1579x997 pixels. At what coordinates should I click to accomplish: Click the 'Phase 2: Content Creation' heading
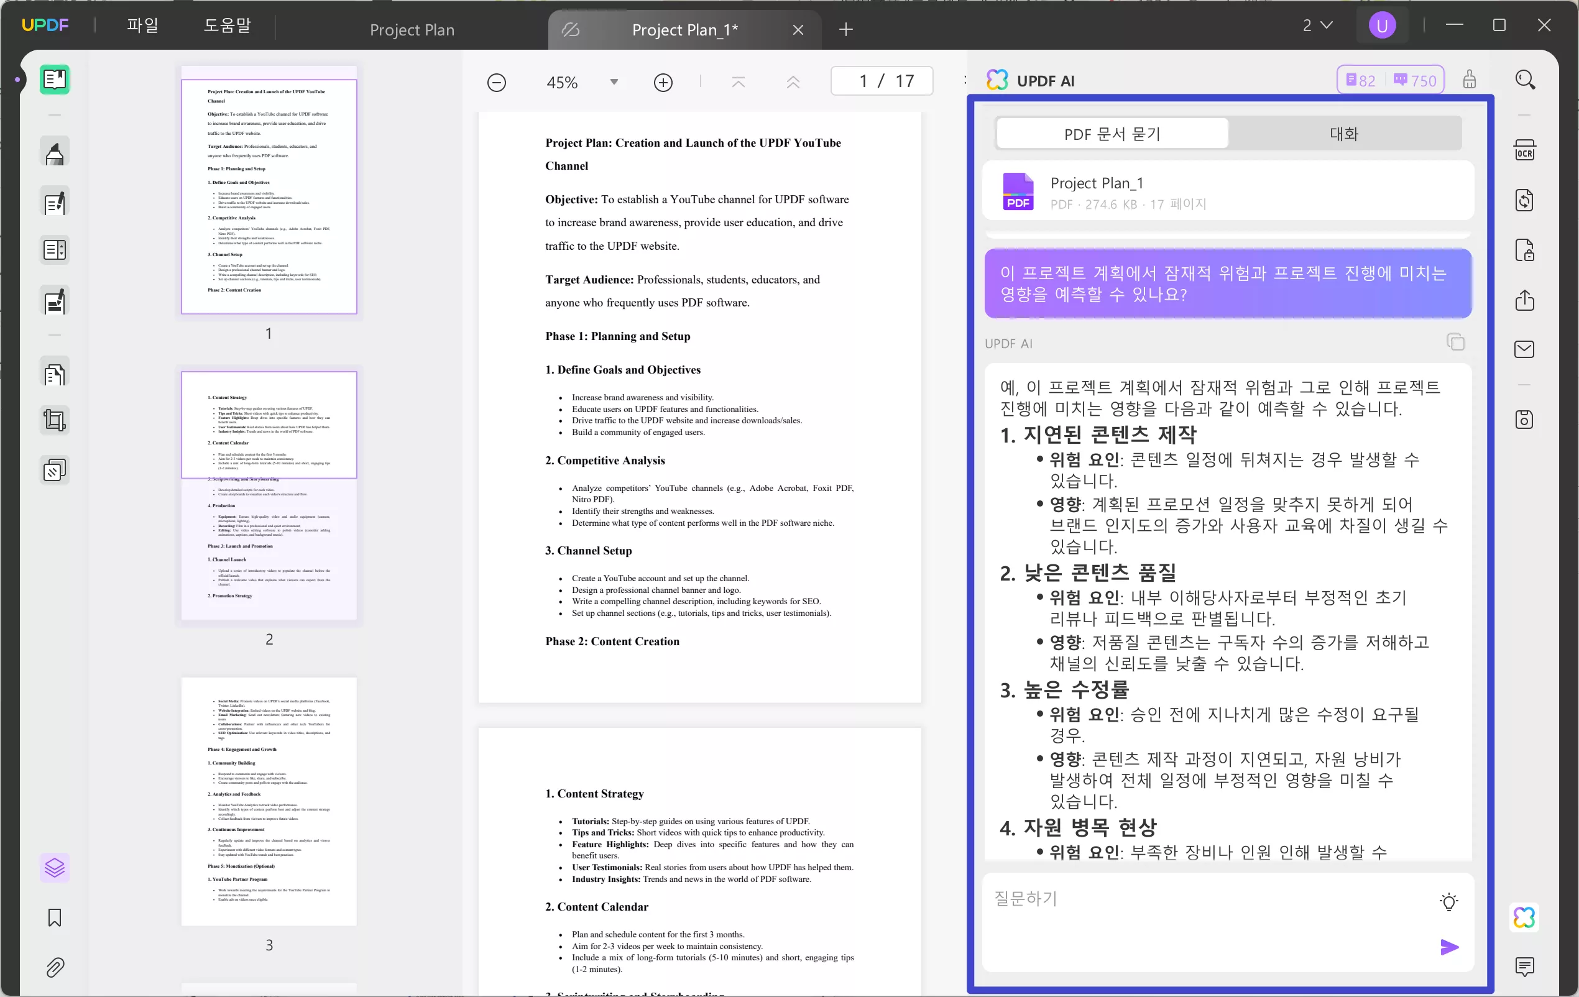coord(612,641)
